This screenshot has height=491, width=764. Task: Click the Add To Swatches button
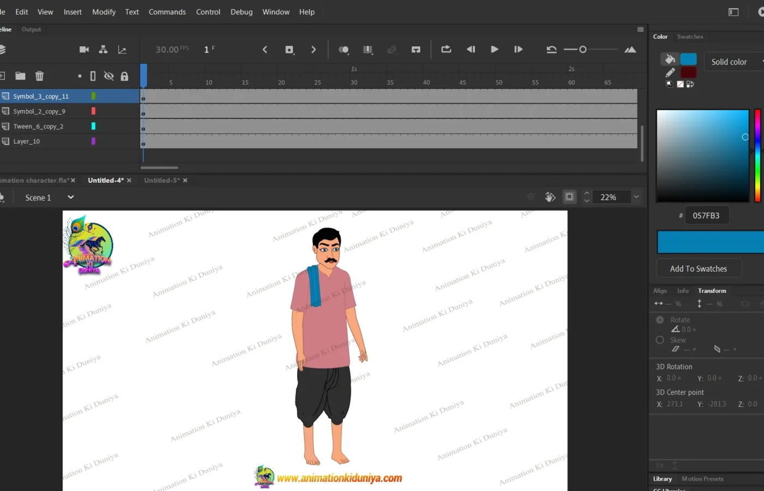(698, 268)
